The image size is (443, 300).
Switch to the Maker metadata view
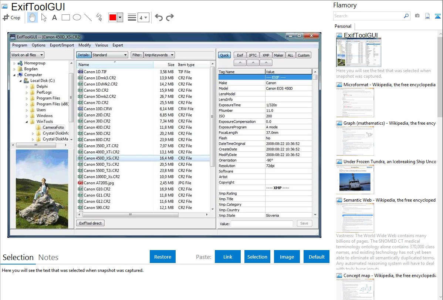[x=278, y=55]
